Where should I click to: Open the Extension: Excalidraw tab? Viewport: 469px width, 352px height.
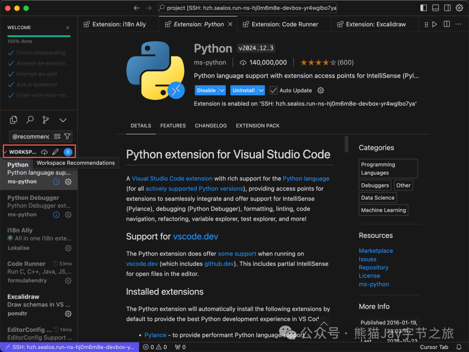[375, 24]
